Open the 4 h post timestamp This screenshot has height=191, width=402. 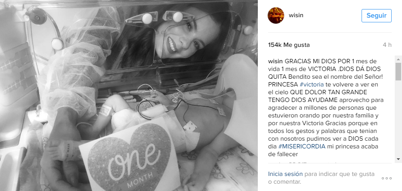(x=387, y=45)
